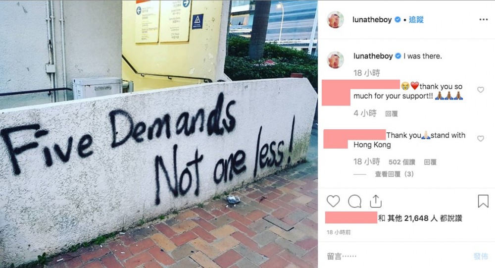Click the Five Demands graffiti photo
The height and width of the screenshot is (268, 495).
[x=159, y=134]
